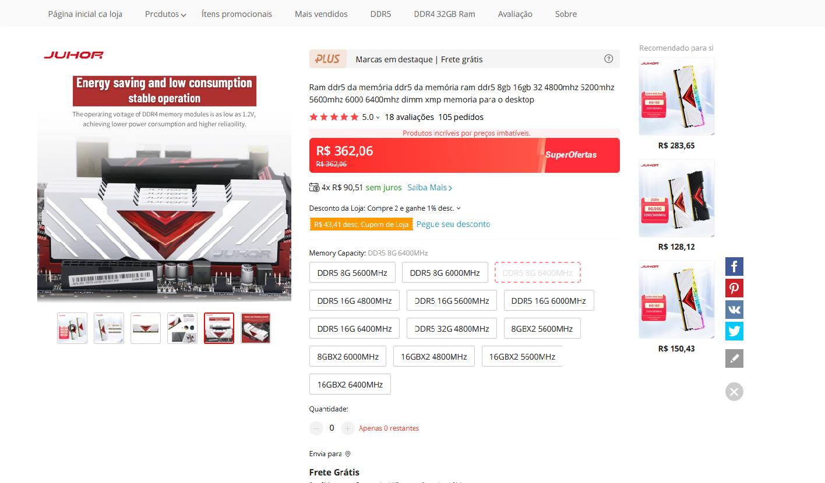Share product on Facebook

(734, 267)
